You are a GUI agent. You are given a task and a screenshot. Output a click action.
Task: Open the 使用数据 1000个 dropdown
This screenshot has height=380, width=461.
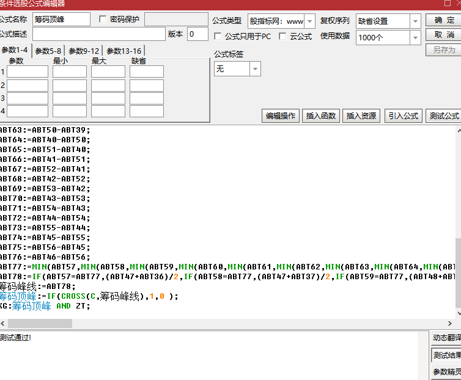(x=415, y=38)
